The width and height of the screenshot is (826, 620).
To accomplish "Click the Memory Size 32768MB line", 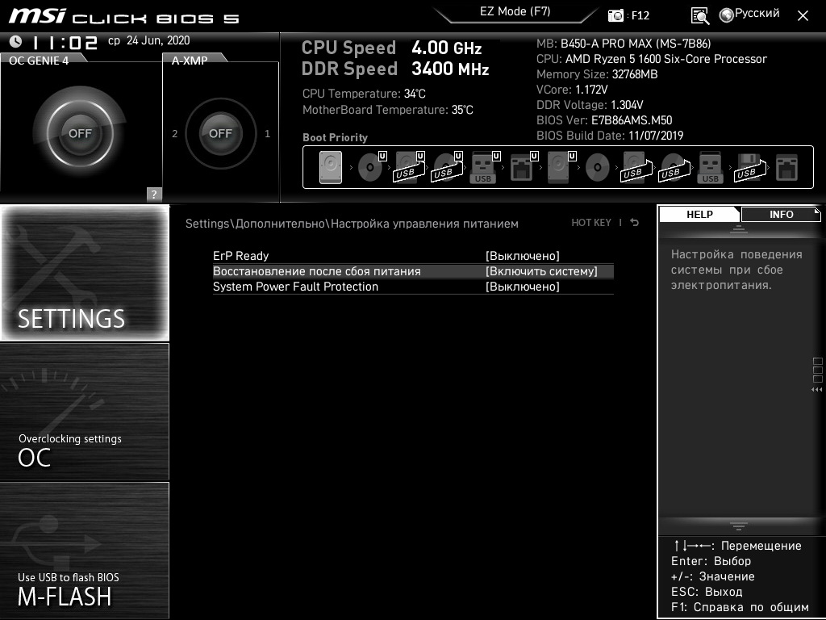I will [x=597, y=73].
